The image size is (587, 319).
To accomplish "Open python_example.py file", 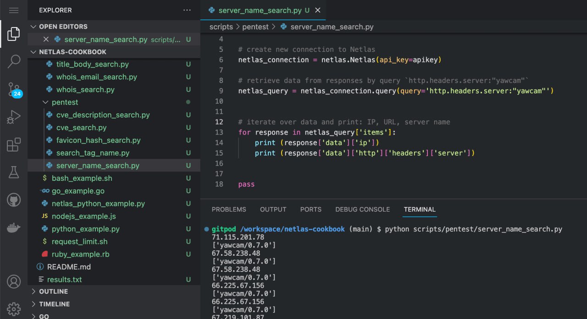I will coord(114,229).
